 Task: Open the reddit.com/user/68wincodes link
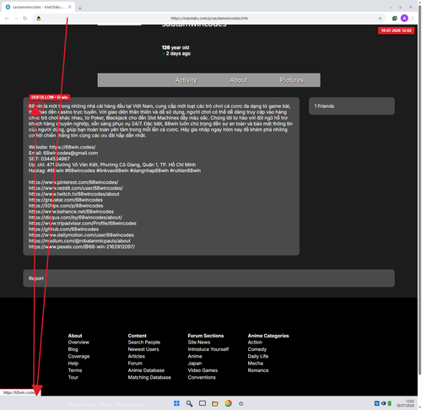tap(76, 188)
